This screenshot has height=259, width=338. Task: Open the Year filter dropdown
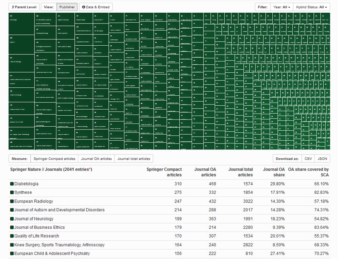pos(282,7)
